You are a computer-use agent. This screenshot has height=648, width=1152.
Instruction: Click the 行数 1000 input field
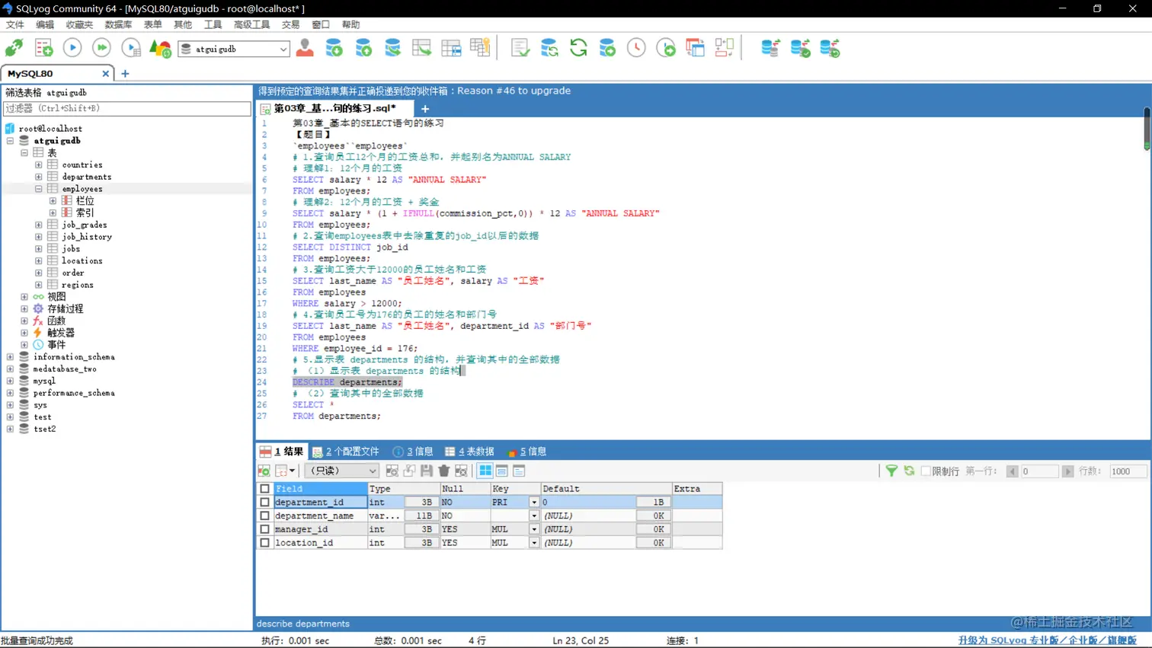click(x=1127, y=471)
